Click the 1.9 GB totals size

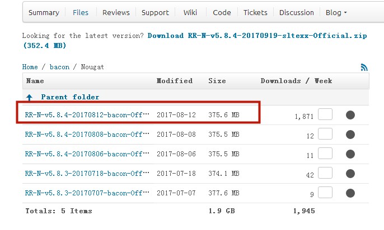[222, 210]
